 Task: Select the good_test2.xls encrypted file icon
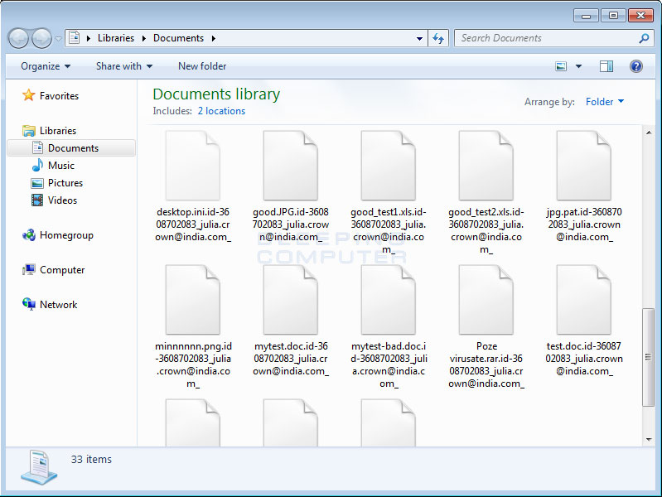[486, 166]
